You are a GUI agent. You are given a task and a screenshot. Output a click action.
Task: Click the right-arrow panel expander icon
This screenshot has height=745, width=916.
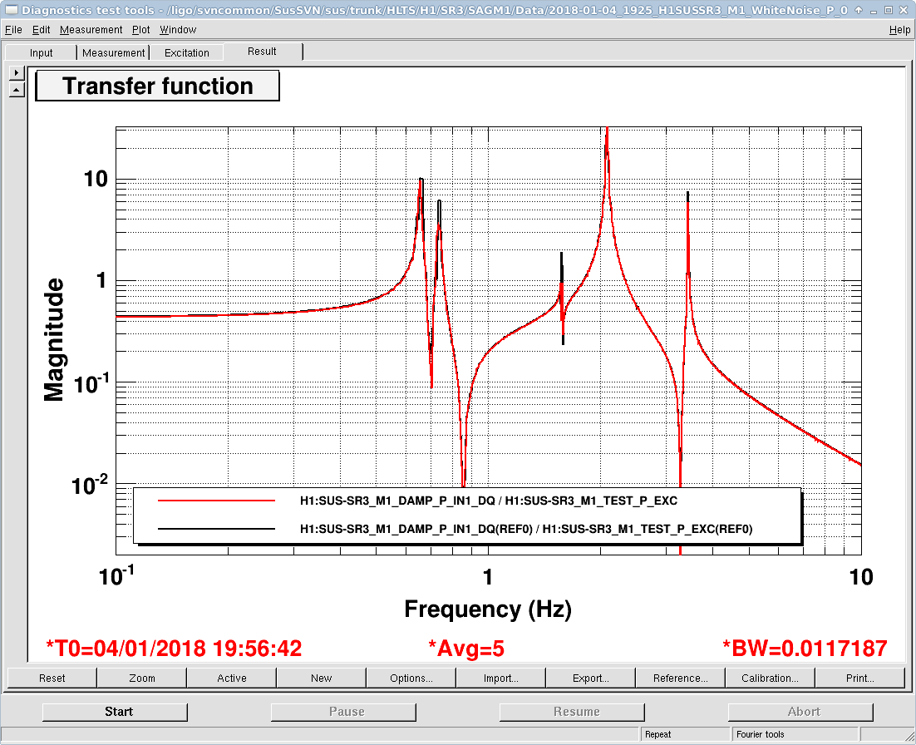coord(17,73)
